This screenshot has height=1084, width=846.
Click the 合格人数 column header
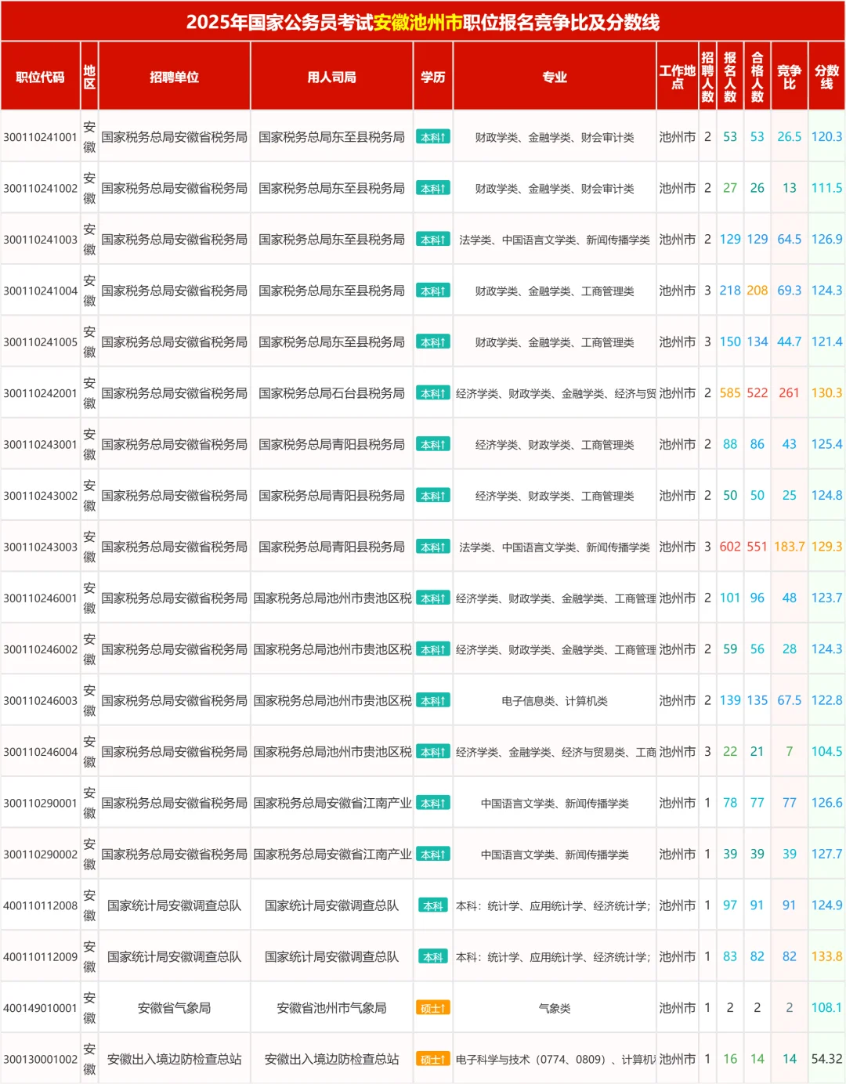(x=757, y=77)
